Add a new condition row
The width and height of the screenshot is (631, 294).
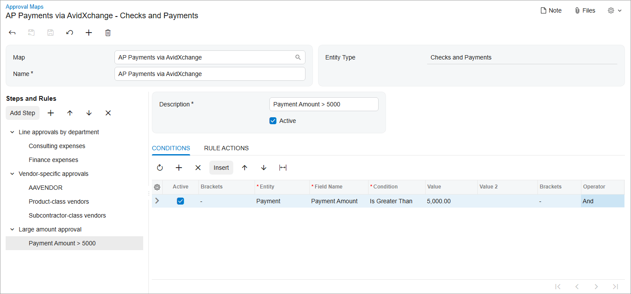pos(179,168)
